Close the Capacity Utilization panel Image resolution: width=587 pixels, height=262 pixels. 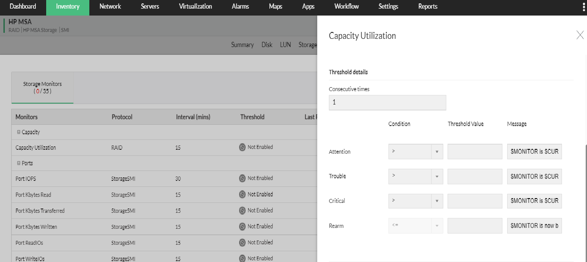coord(580,35)
